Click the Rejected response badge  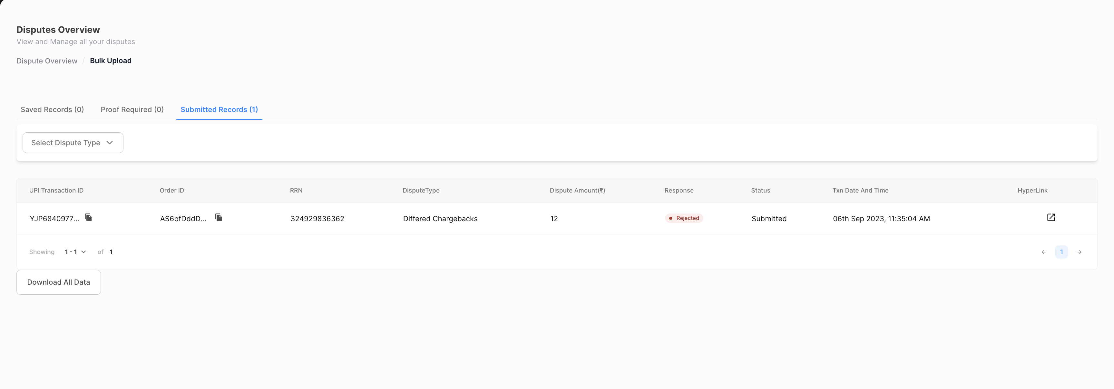click(684, 218)
